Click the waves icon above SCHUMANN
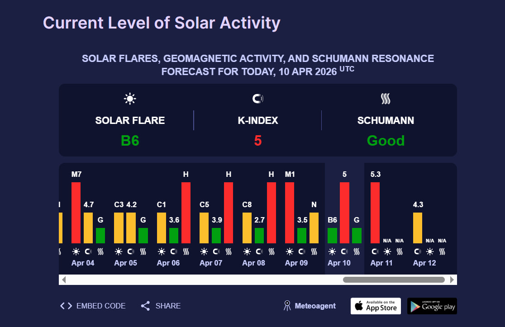Viewport: 505px width, 327px height. pyautogui.click(x=386, y=99)
